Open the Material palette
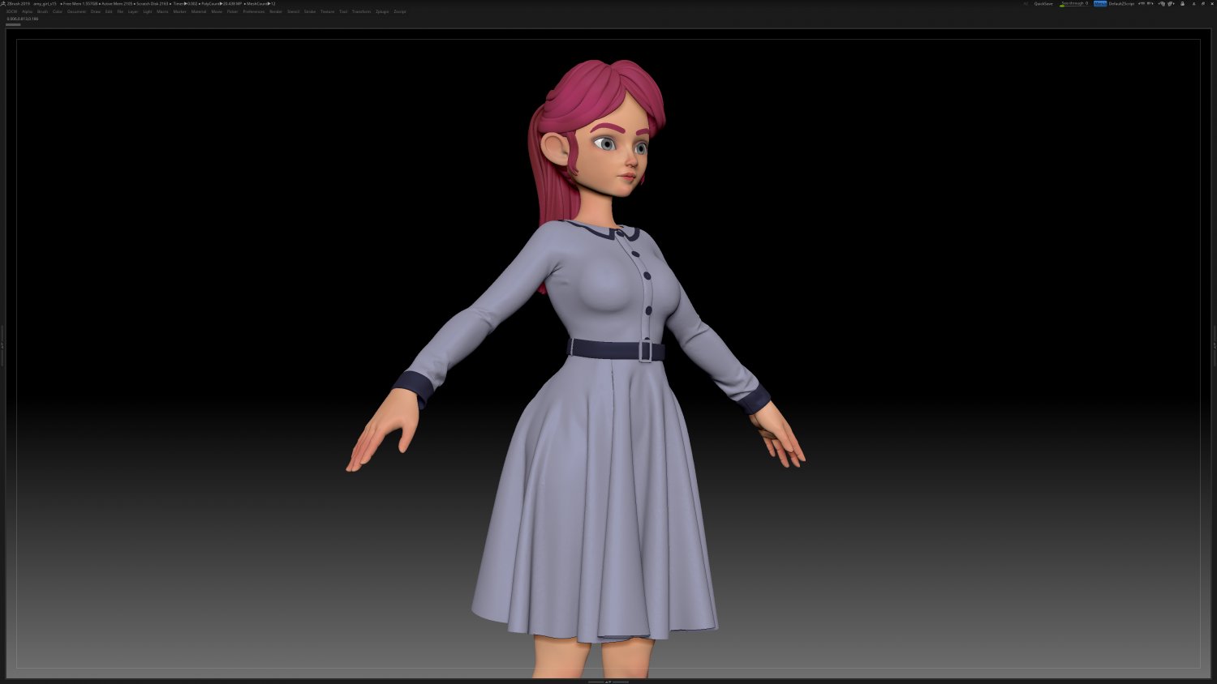Screen dimensions: 1217x684 click(x=197, y=11)
